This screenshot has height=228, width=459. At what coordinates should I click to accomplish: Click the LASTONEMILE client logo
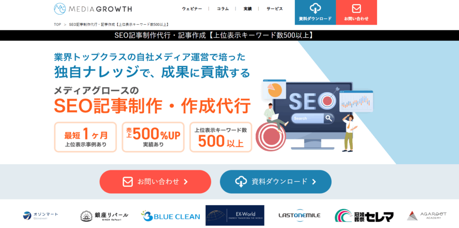point(299,215)
